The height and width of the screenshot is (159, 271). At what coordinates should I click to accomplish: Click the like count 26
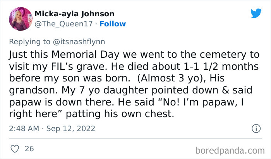29,148
